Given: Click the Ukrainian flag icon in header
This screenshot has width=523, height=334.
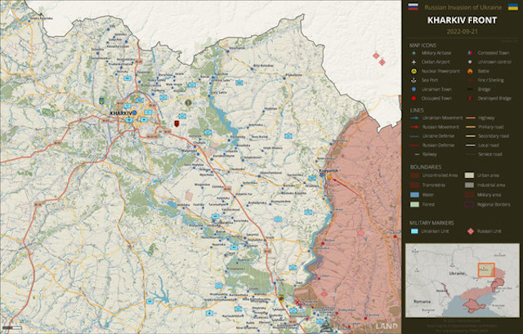Looking at the screenshot, I should pos(512,7).
